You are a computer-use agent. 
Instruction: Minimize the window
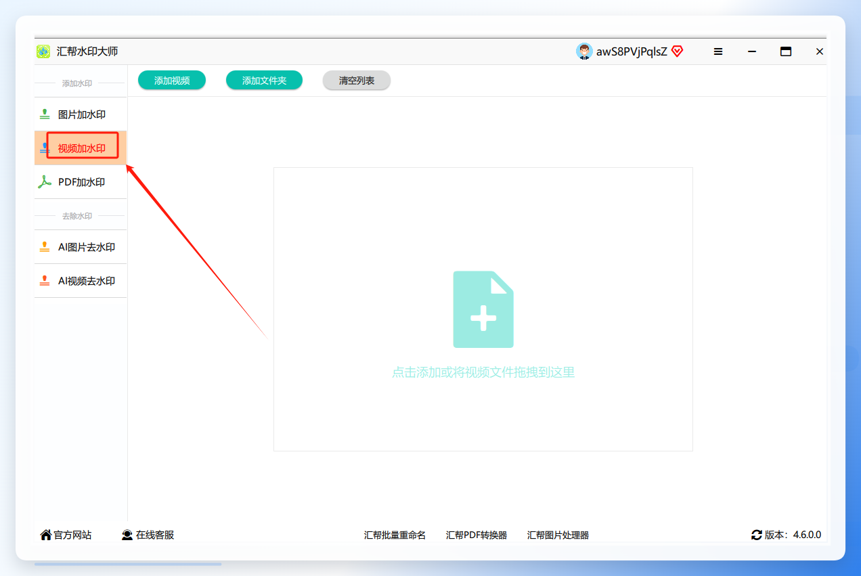pyautogui.click(x=752, y=51)
